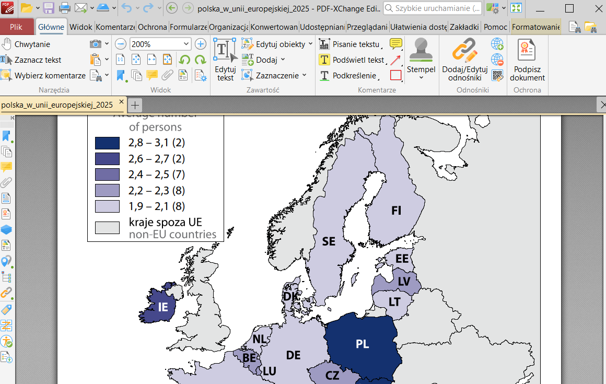The width and height of the screenshot is (606, 384).
Task: Activate the Zaznacz tekst tool
Action: coord(31,60)
